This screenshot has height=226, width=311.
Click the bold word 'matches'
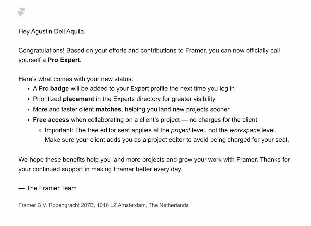click(108, 109)
